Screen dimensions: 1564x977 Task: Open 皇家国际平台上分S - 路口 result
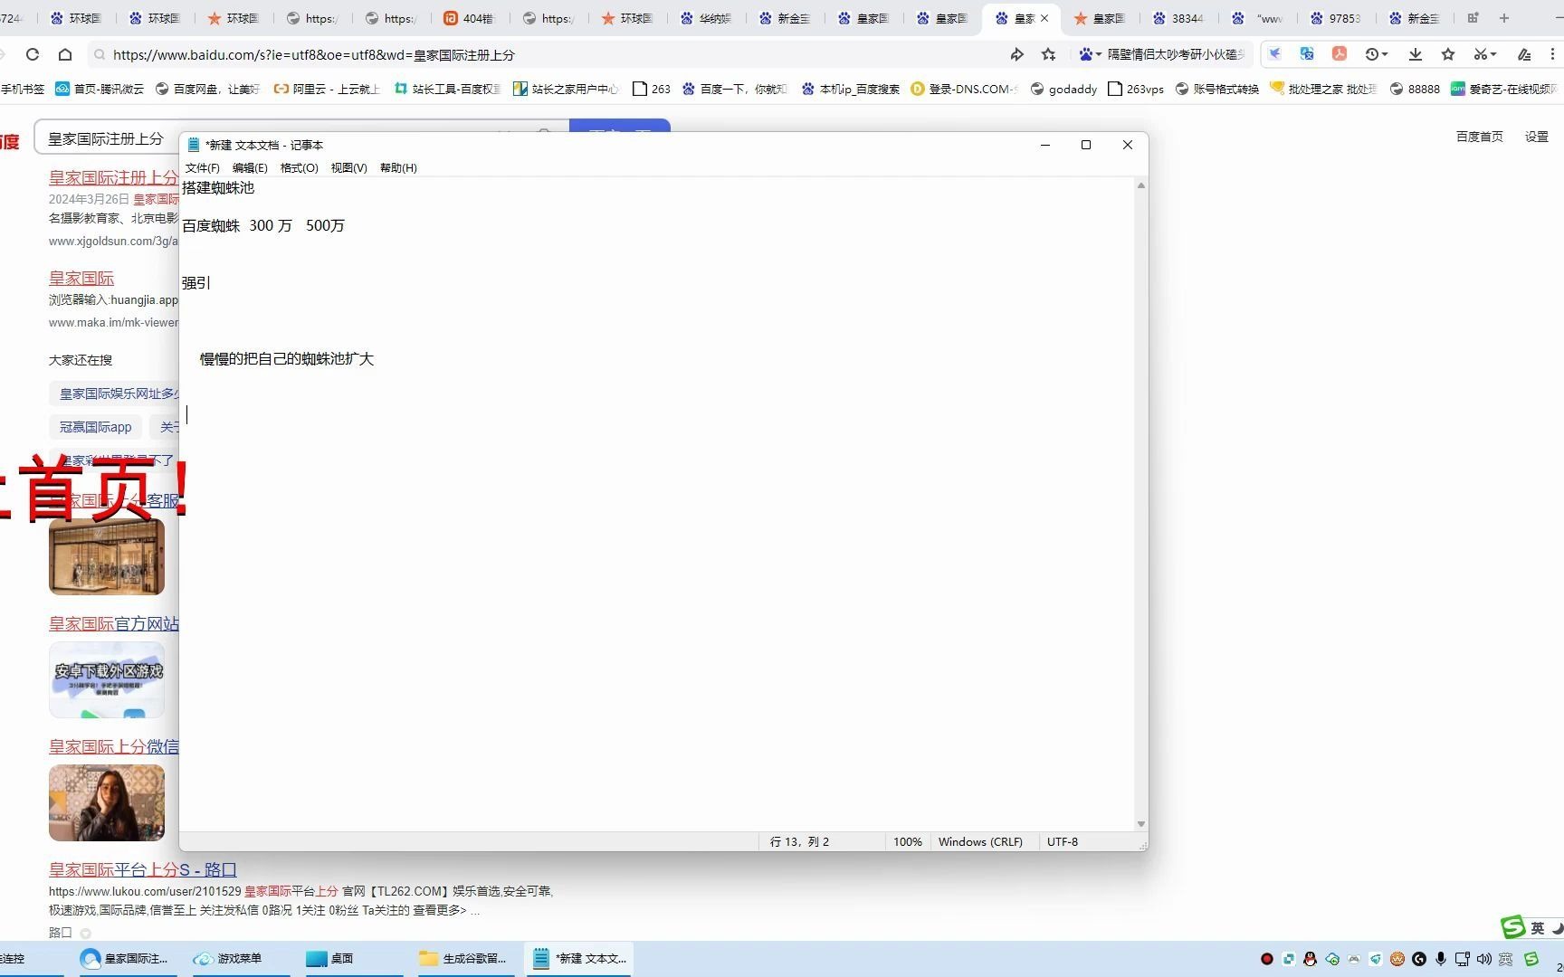143,869
